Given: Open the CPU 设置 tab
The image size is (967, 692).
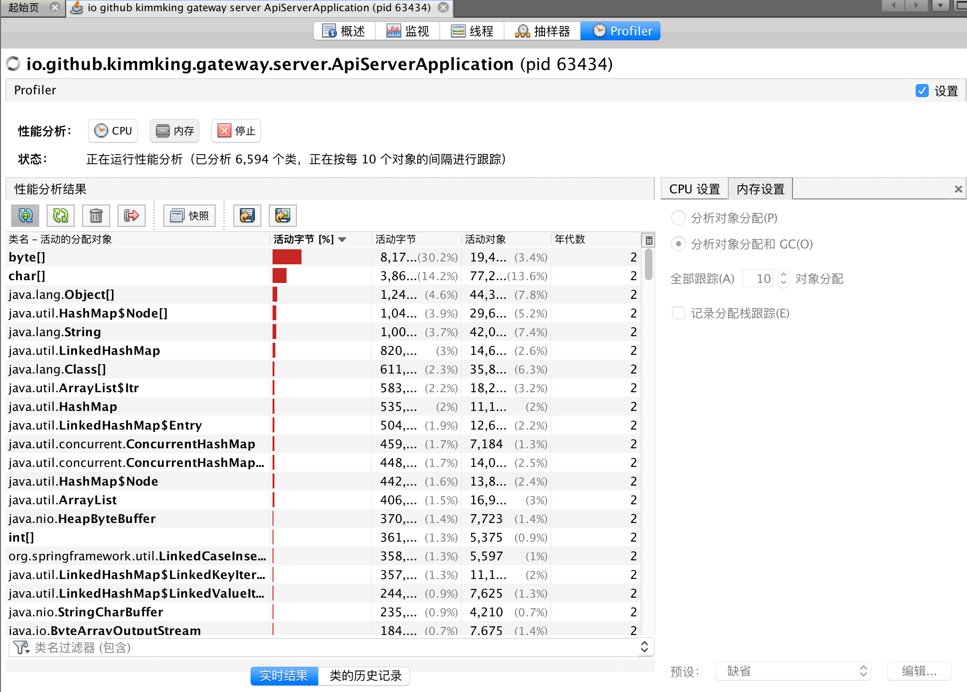Looking at the screenshot, I should (x=694, y=189).
